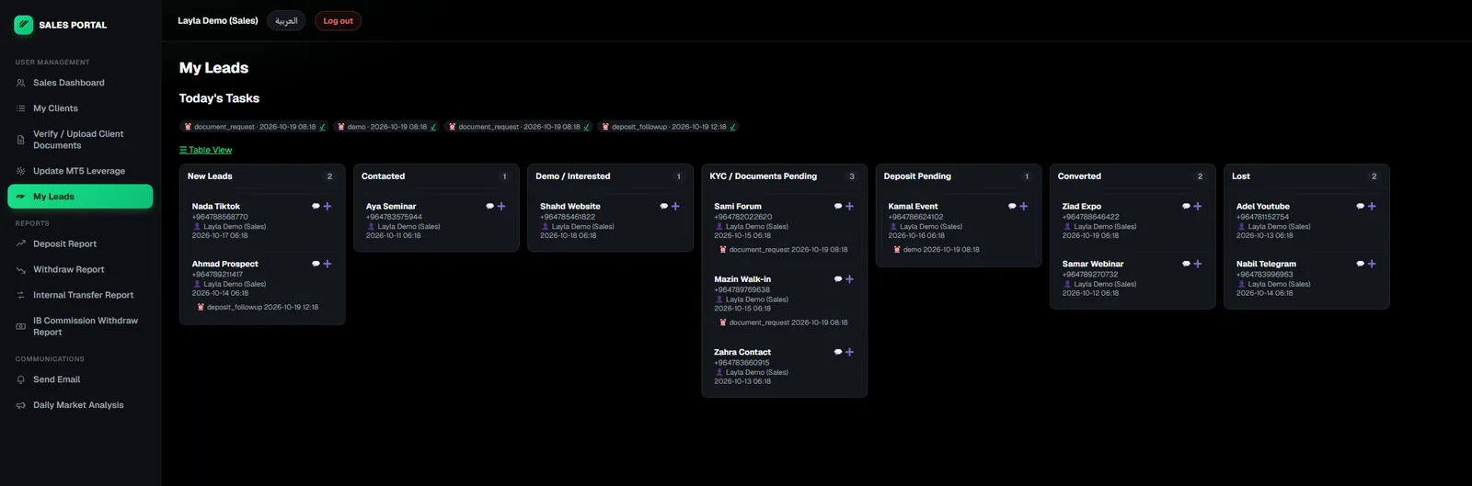1472x486 pixels.
Task: Click plus icon on Ziad Expo card
Action: click(x=1198, y=207)
